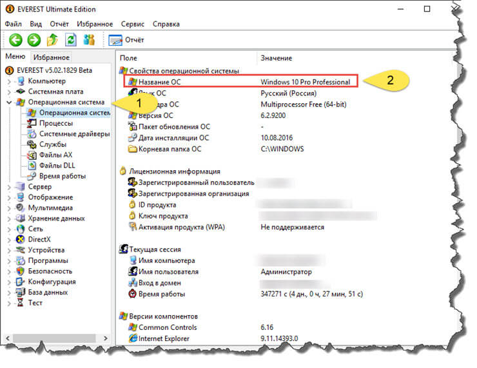Open the Файл menu
The width and height of the screenshot is (477, 368).
point(13,24)
